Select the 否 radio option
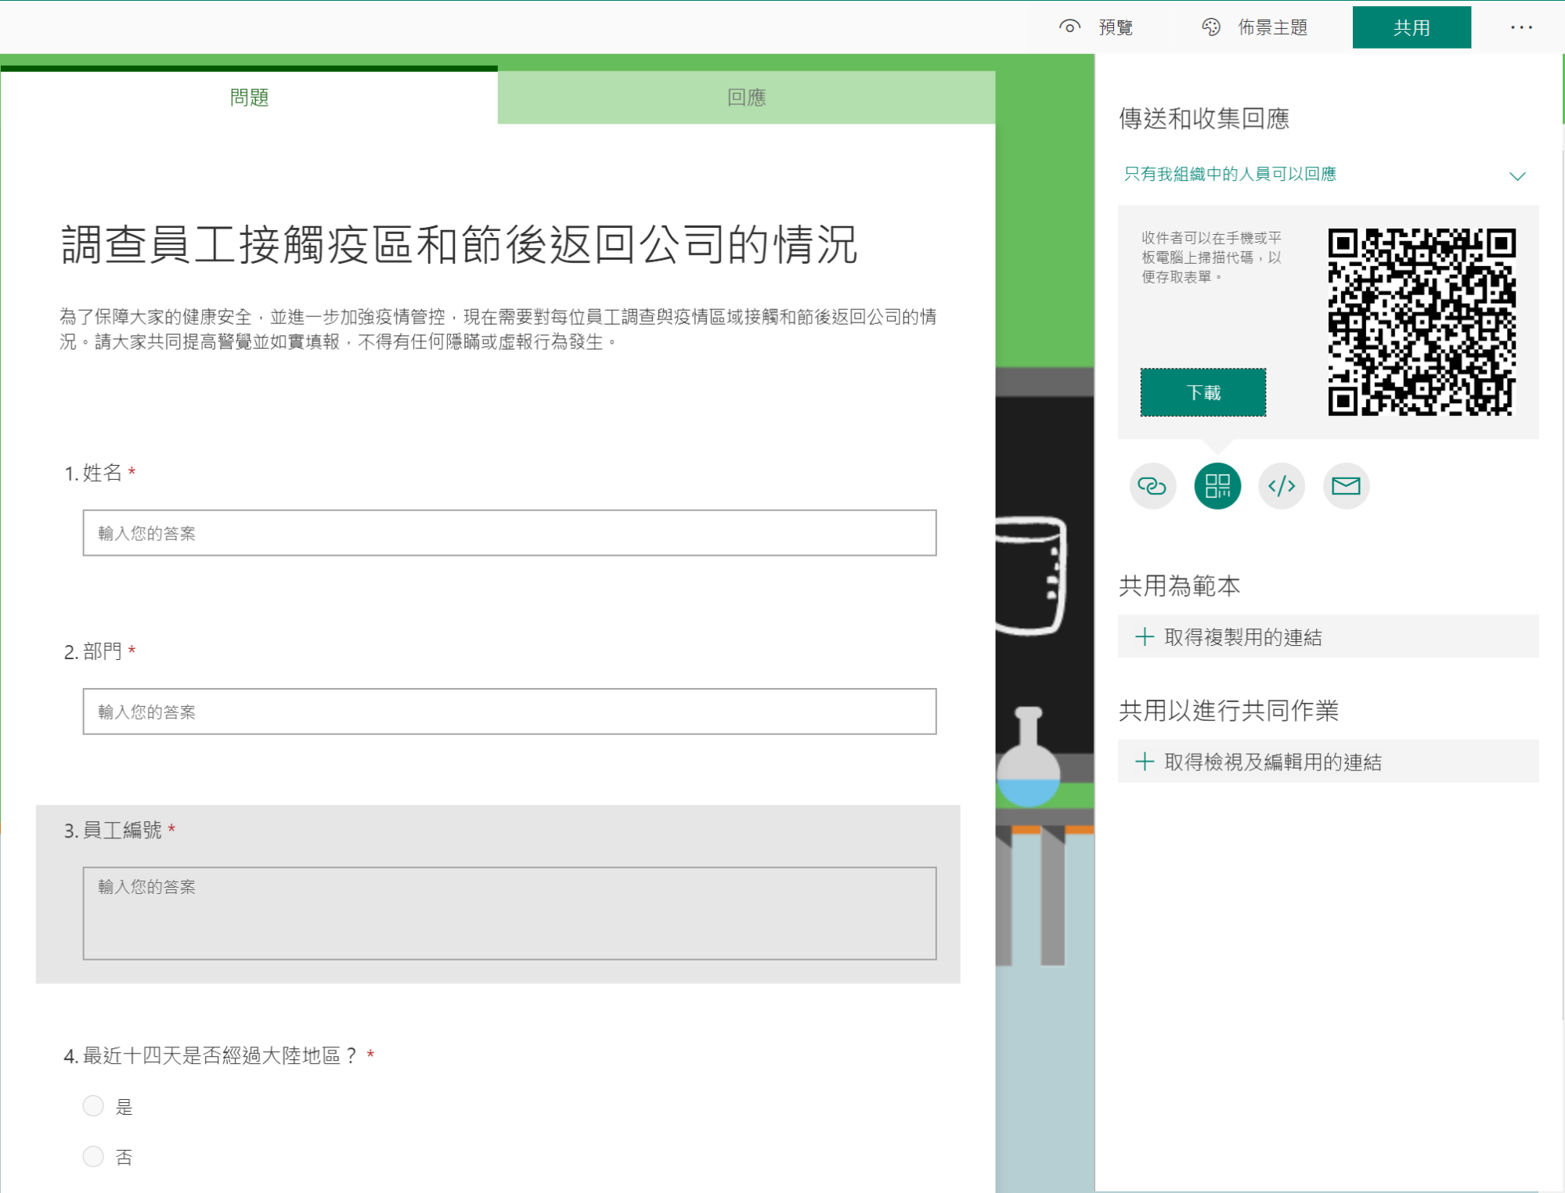 pos(93,1156)
